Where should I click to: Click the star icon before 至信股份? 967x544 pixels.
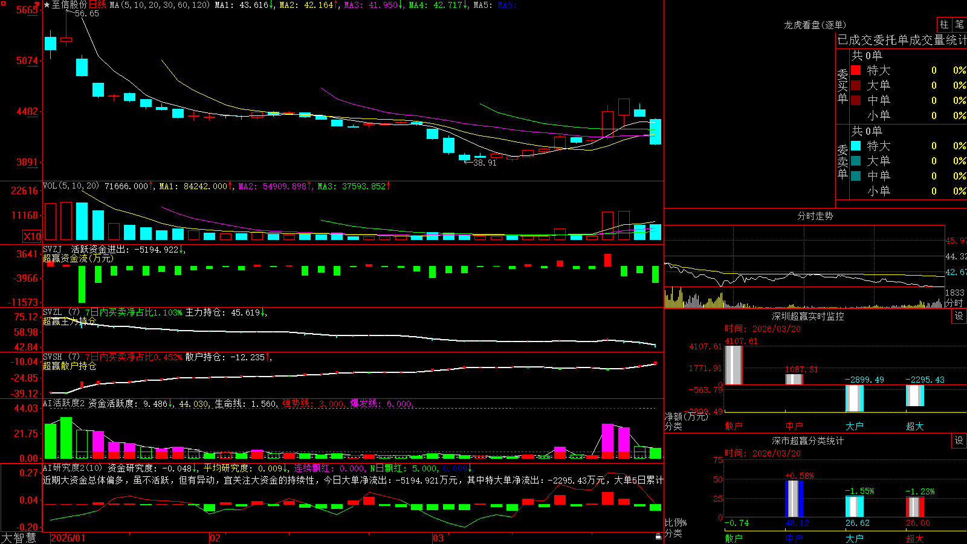(x=47, y=5)
